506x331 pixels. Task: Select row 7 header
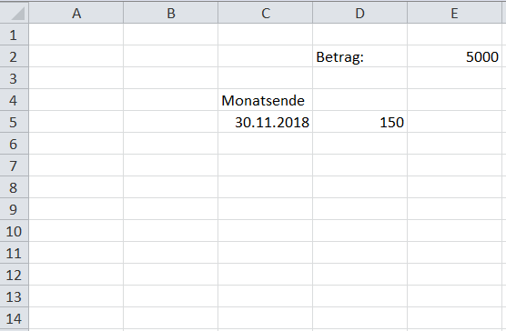click(15, 165)
